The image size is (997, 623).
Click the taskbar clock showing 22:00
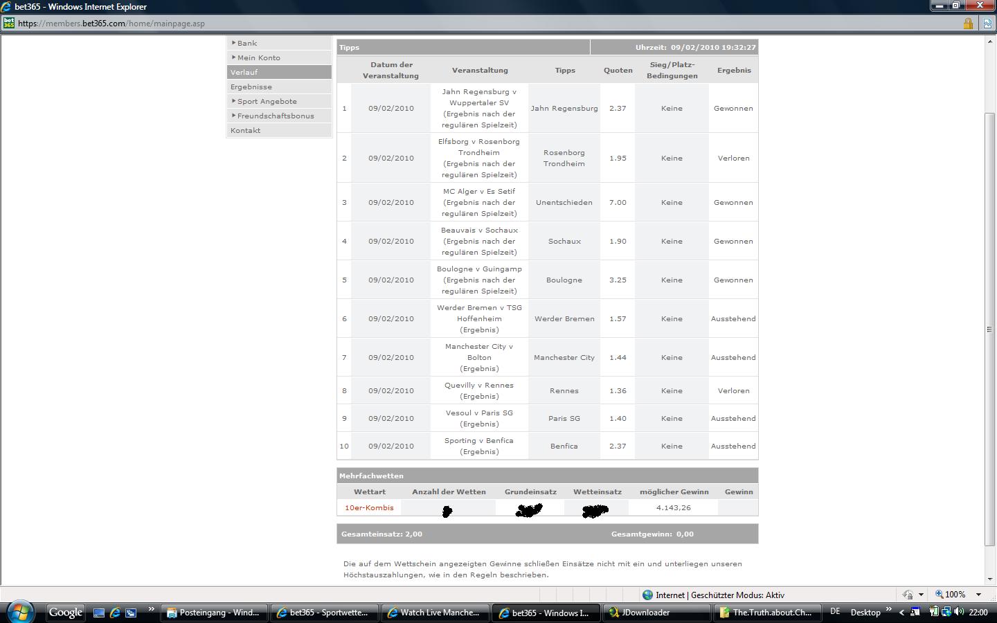click(978, 613)
